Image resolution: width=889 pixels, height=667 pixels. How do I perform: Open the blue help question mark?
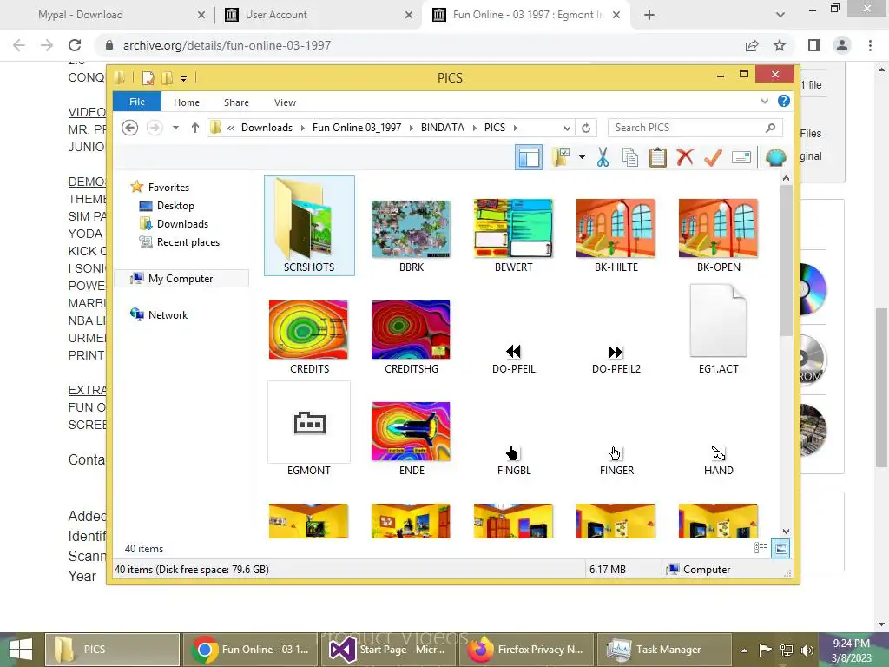tap(784, 101)
